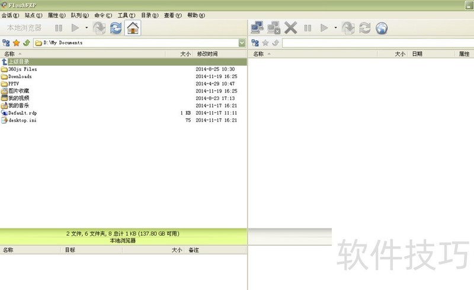Sort remote files by 大小 column
This screenshot has width=474, height=290.
392,54
